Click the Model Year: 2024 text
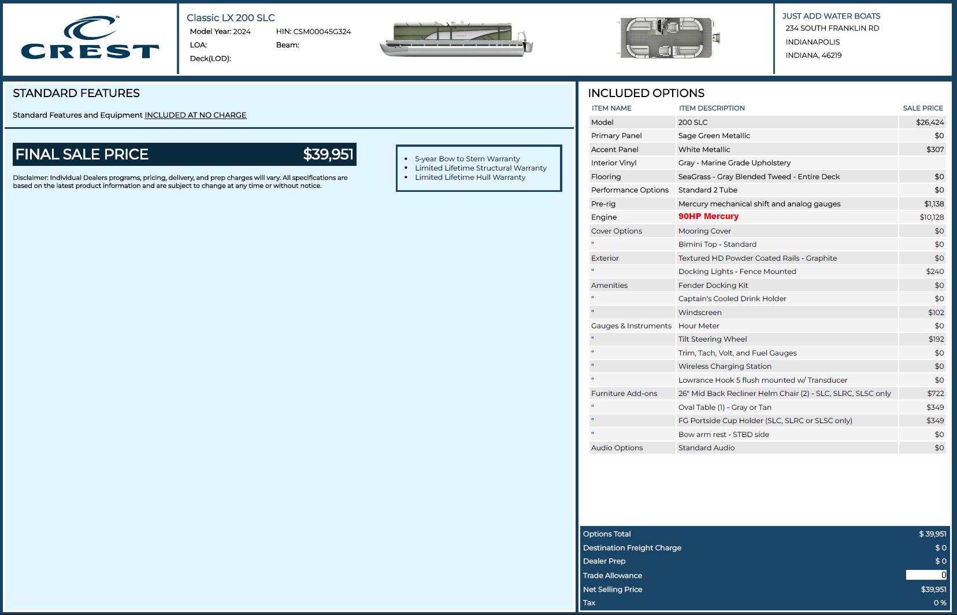The image size is (957, 615). click(220, 32)
